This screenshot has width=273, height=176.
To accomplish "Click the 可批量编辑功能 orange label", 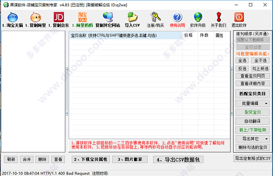I will pos(253,54).
